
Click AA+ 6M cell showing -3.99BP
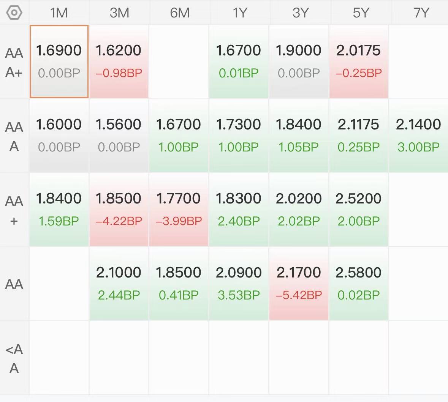[x=179, y=209]
